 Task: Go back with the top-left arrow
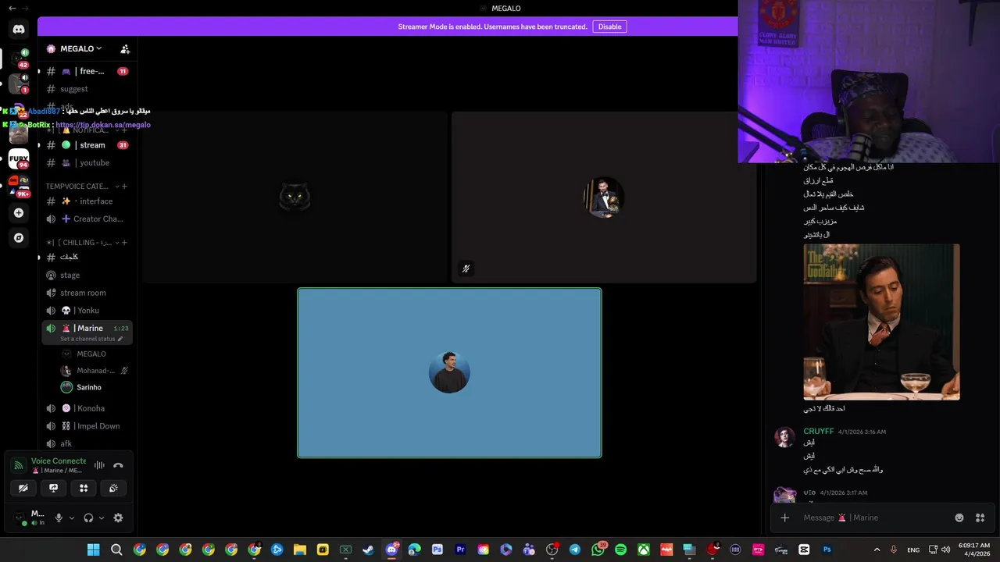(12, 8)
